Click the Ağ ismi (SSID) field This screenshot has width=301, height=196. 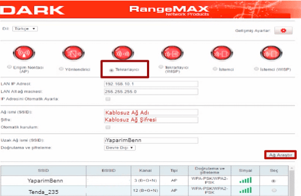(151, 112)
